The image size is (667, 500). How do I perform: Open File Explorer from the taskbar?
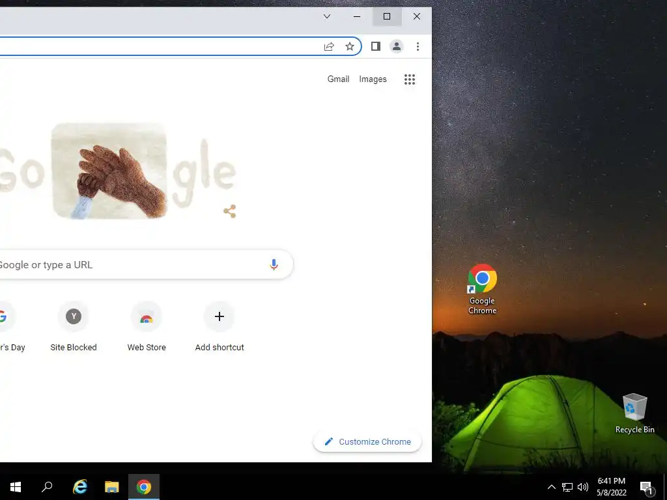coord(112,487)
